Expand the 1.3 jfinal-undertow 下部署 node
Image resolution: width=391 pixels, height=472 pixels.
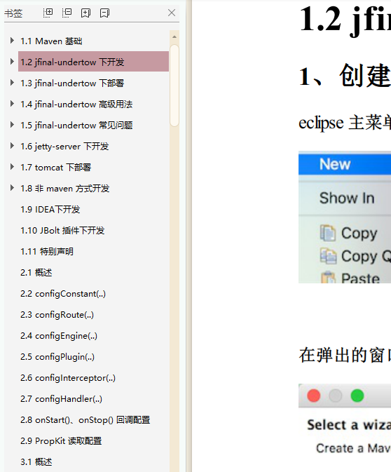(12, 83)
